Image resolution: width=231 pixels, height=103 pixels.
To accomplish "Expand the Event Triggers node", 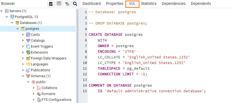I will 23,47.
